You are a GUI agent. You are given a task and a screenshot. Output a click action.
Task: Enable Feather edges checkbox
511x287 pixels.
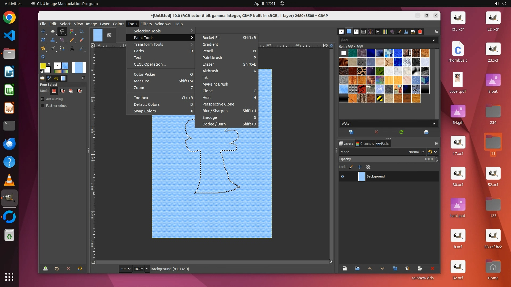point(43,105)
